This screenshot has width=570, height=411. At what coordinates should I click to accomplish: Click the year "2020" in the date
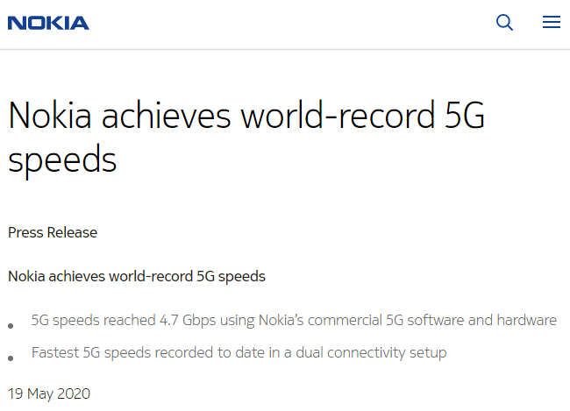click(x=74, y=393)
